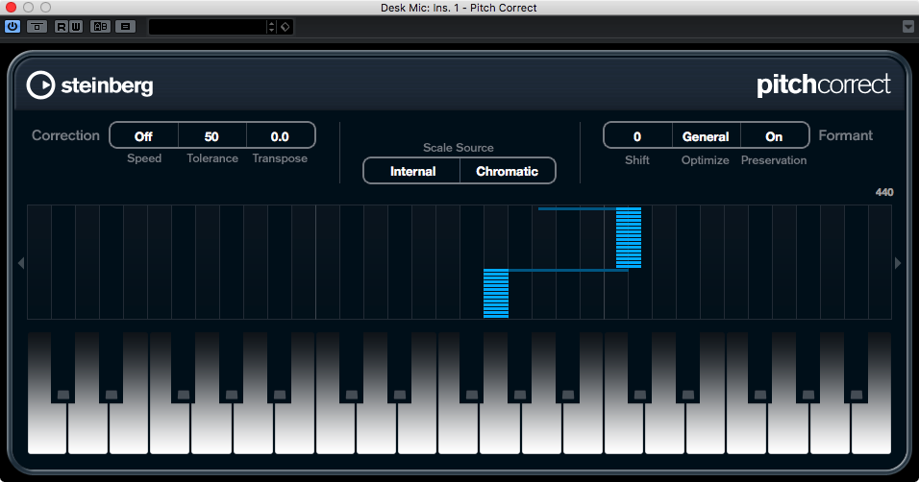Image resolution: width=919 pixels, height=482 pixels.
Task: Switch A/B settings comparison button
Action: tap(100, 26)
